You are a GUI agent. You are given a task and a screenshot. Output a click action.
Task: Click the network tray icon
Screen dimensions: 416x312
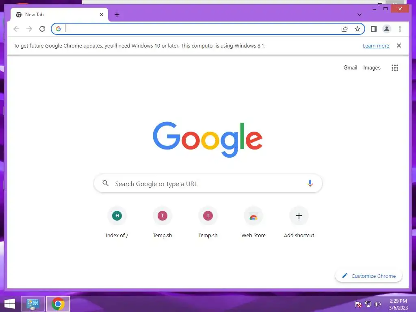368,304
